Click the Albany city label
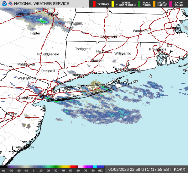188x173 pixels. tap(53, 14)
